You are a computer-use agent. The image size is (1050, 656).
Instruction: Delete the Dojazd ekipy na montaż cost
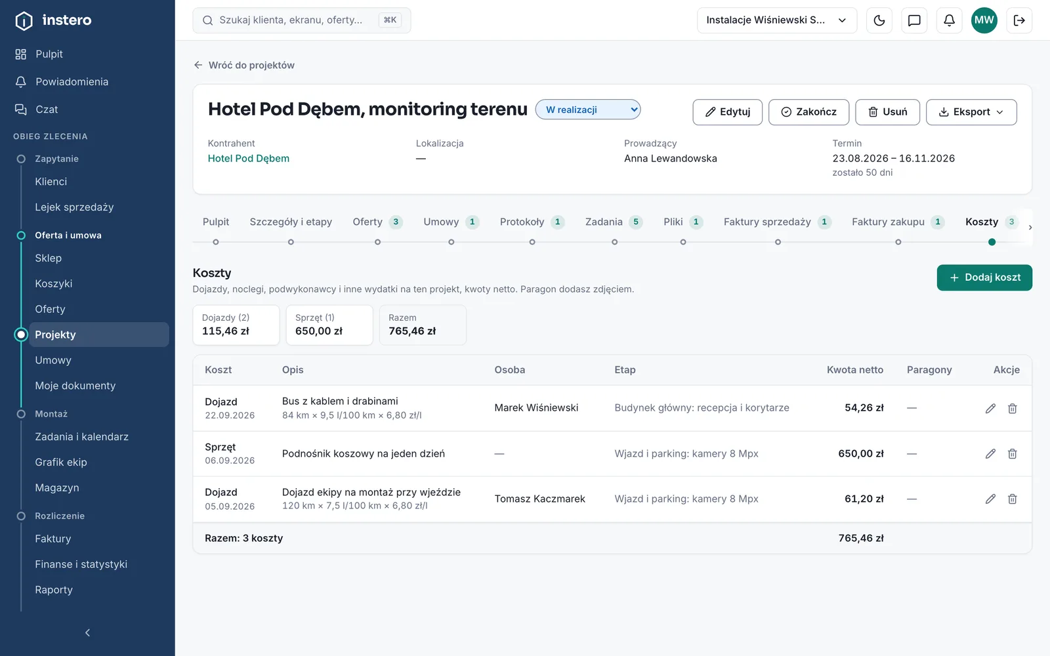1013,499
